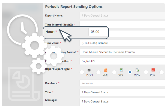Click the Receivers input field

tap(122, 83)
